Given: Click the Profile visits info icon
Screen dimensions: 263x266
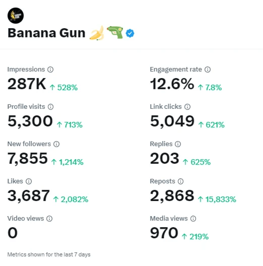Looking at the screenshot, I should tap(50, 107).
